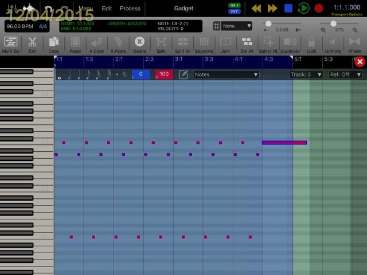
Task: Click the Split tool
Action: (x=161, y=45)
